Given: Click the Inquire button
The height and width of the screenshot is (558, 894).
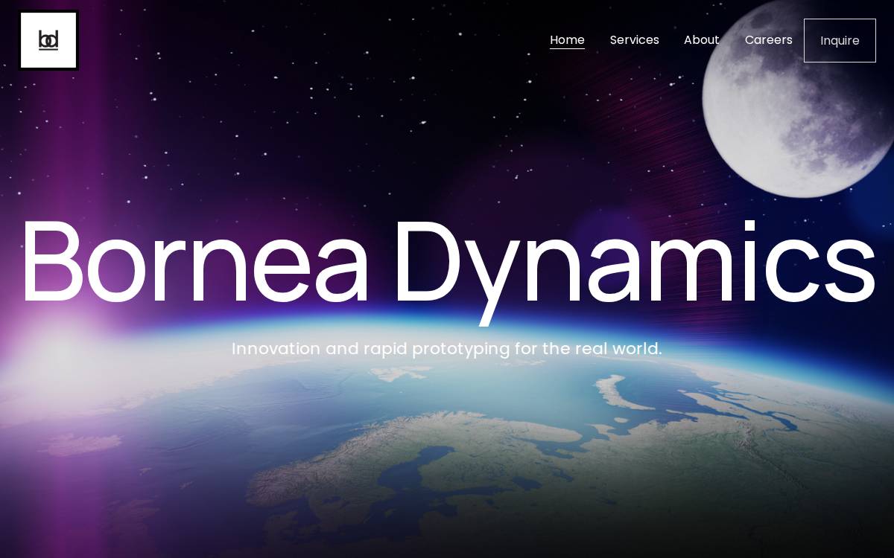Looking at the screenshot, I should [x=840, y=40].
